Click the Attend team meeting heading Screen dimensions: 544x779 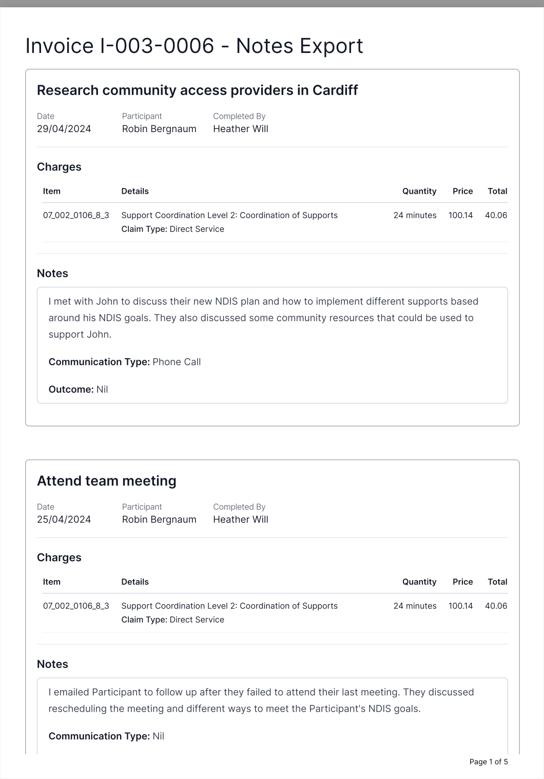(106, 480)
